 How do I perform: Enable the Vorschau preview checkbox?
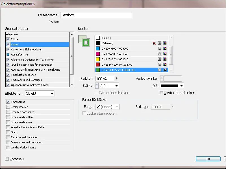pyautogui.click(x=7, y=159)
